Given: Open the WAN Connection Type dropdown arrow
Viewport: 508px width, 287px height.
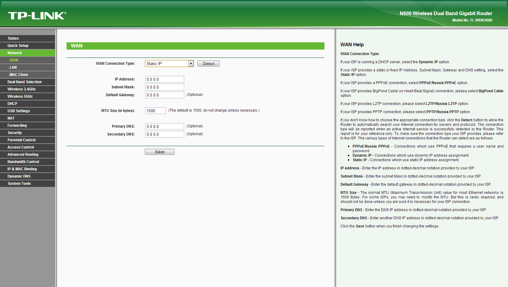Looking at the screenshot, I should [191, 64].
